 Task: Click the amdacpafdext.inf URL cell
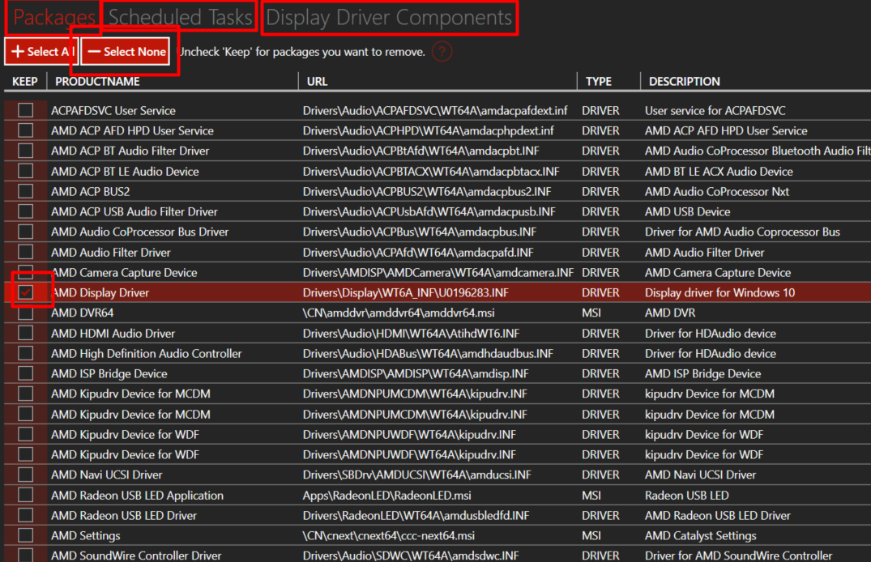coord(435,110)
